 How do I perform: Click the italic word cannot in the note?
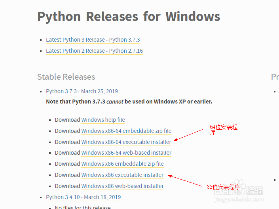click(115, 102)
